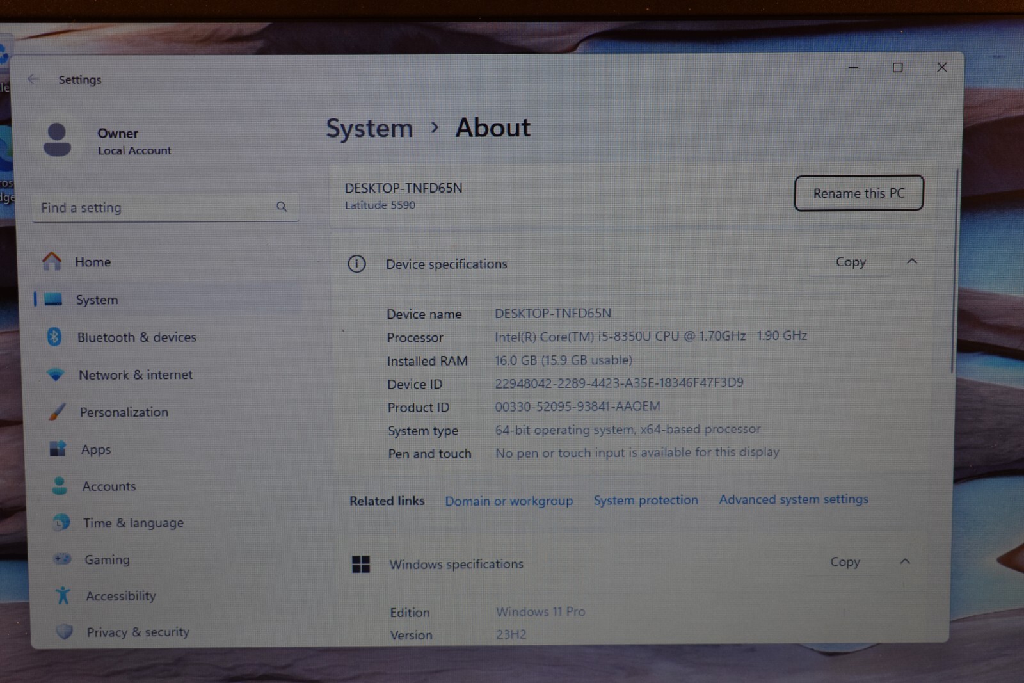Click the Device ID value 22948042-2289
Screen dimensions: 1024x683
[x=619, y=383]
